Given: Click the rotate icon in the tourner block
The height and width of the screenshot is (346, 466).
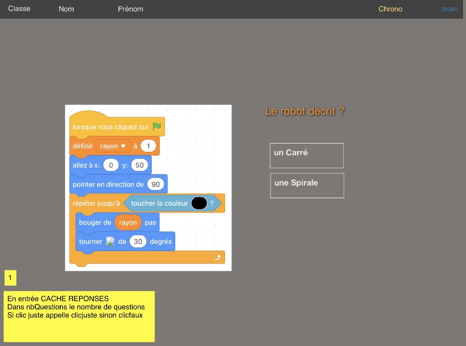Looking at the screenshot, I should pos(110,241).
